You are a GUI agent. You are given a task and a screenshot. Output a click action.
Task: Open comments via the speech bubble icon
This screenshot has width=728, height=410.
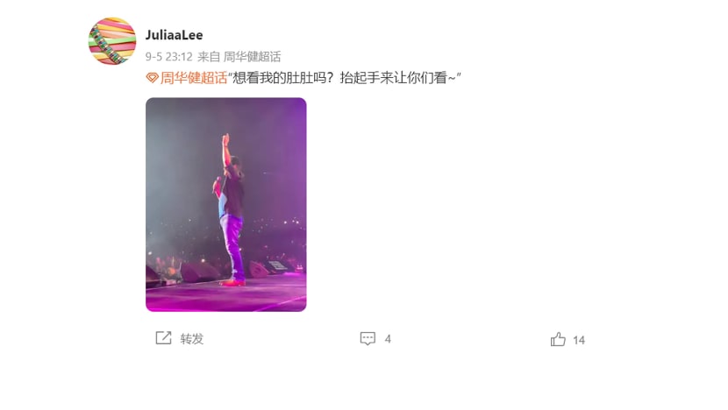(368, 338)
